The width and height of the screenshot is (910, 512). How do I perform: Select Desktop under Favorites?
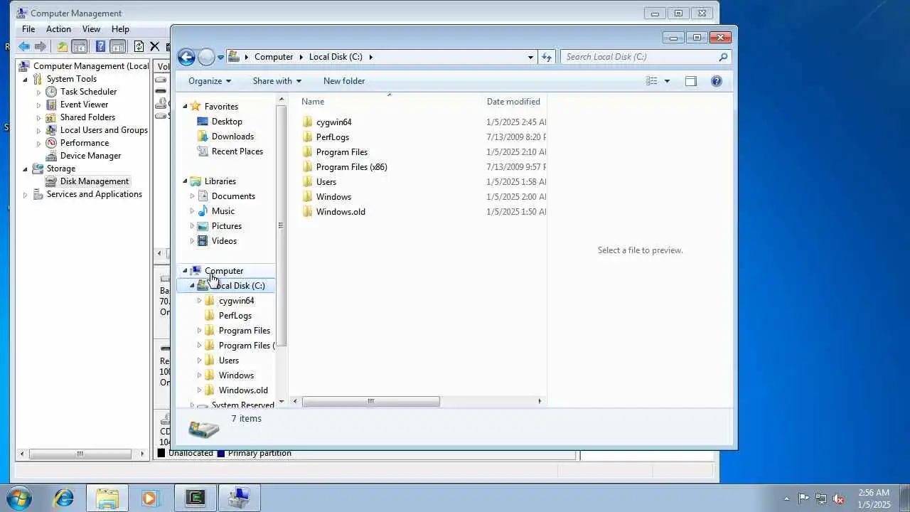click(227, 122)
